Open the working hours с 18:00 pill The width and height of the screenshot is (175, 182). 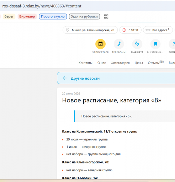point(131,30)
